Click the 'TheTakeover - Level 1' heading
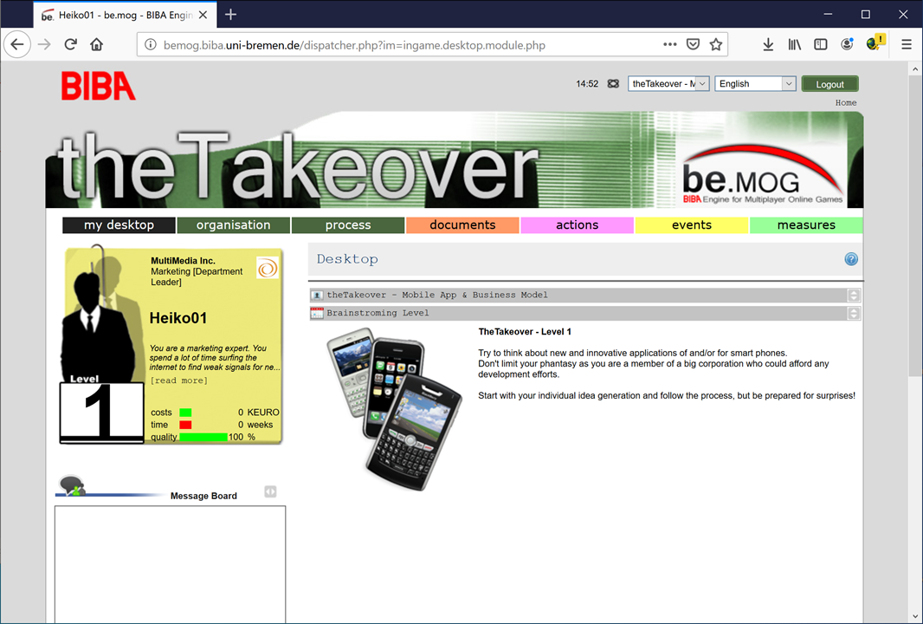Image resolution: width=923 pixels, height=624 pixels. coord(525,332)
